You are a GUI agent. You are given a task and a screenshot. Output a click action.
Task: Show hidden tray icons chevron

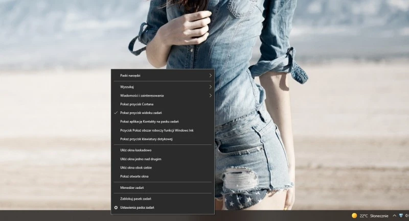(394, 215)
